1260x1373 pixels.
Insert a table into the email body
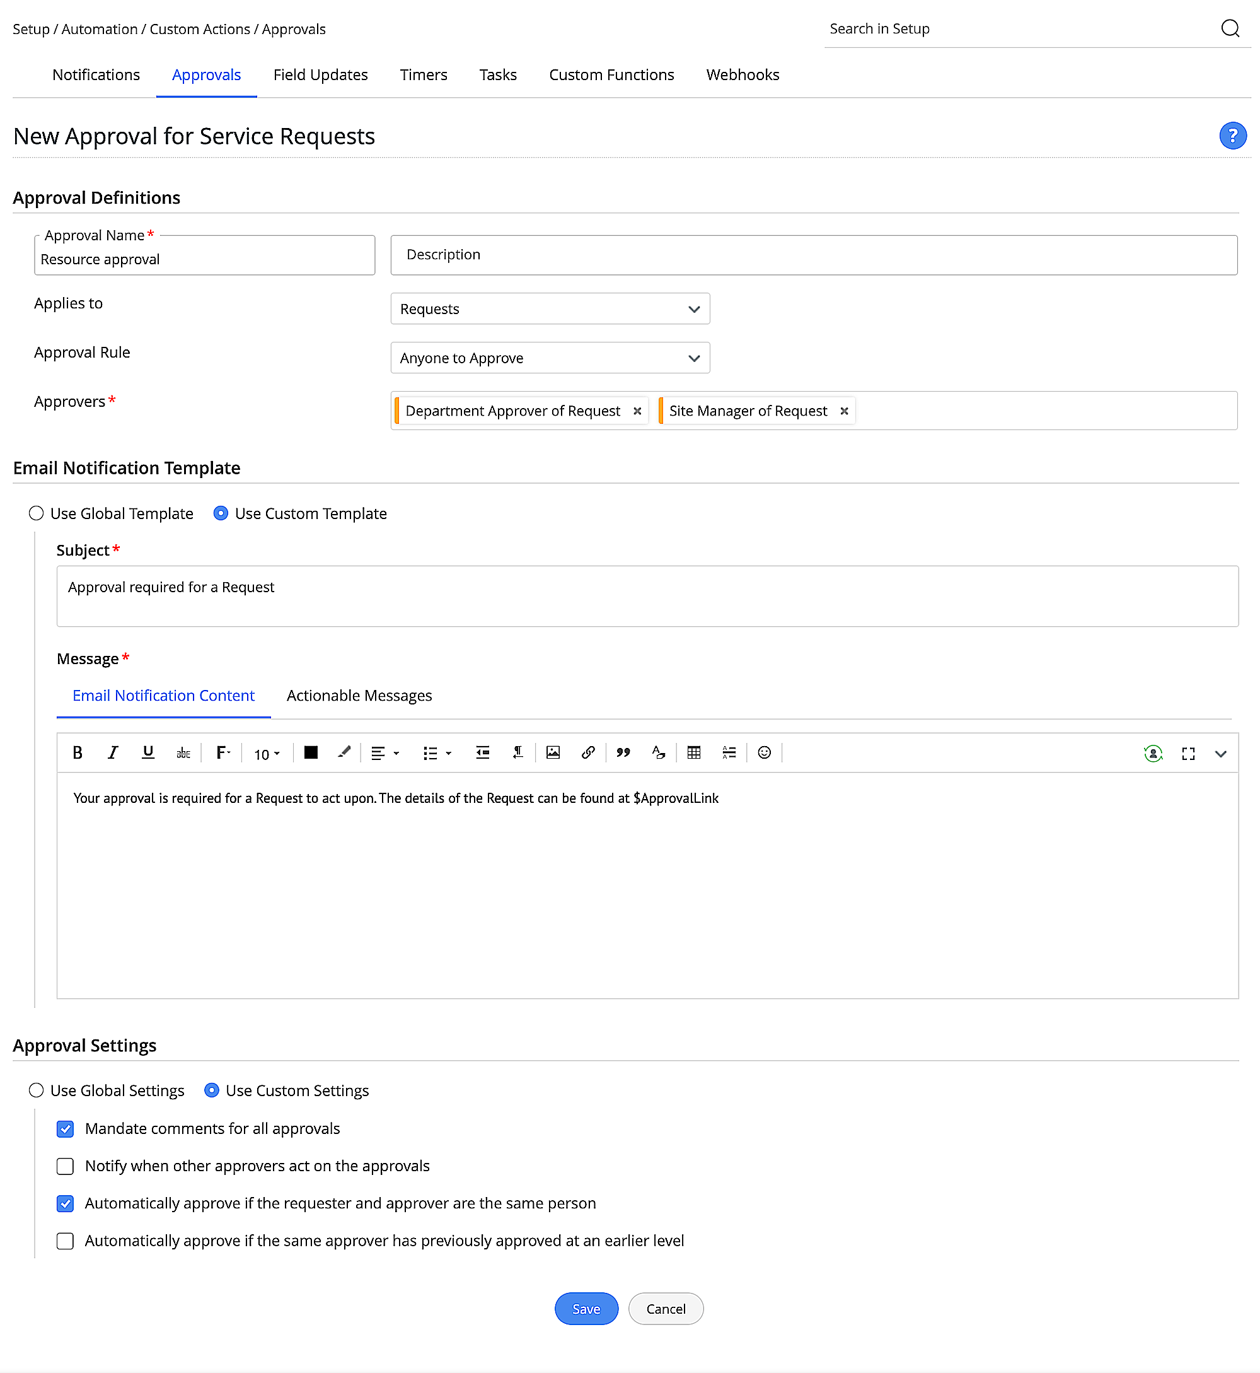[x=693, y=753]
